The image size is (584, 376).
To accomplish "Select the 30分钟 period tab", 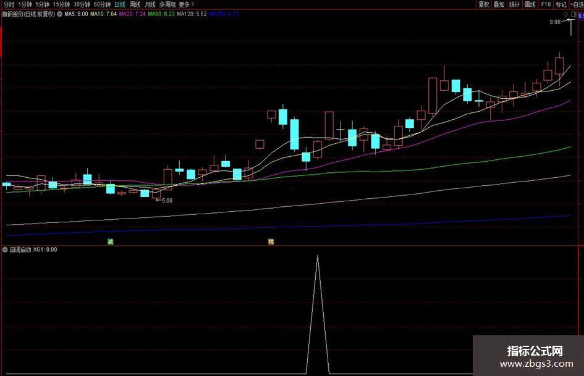I will coord(82,4).
